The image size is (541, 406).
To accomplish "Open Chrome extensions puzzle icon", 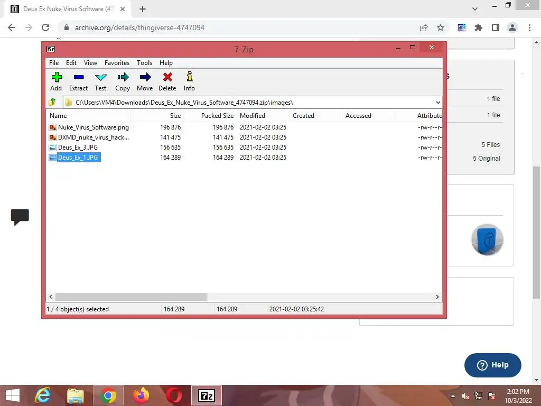I will [x=478, y=27].
